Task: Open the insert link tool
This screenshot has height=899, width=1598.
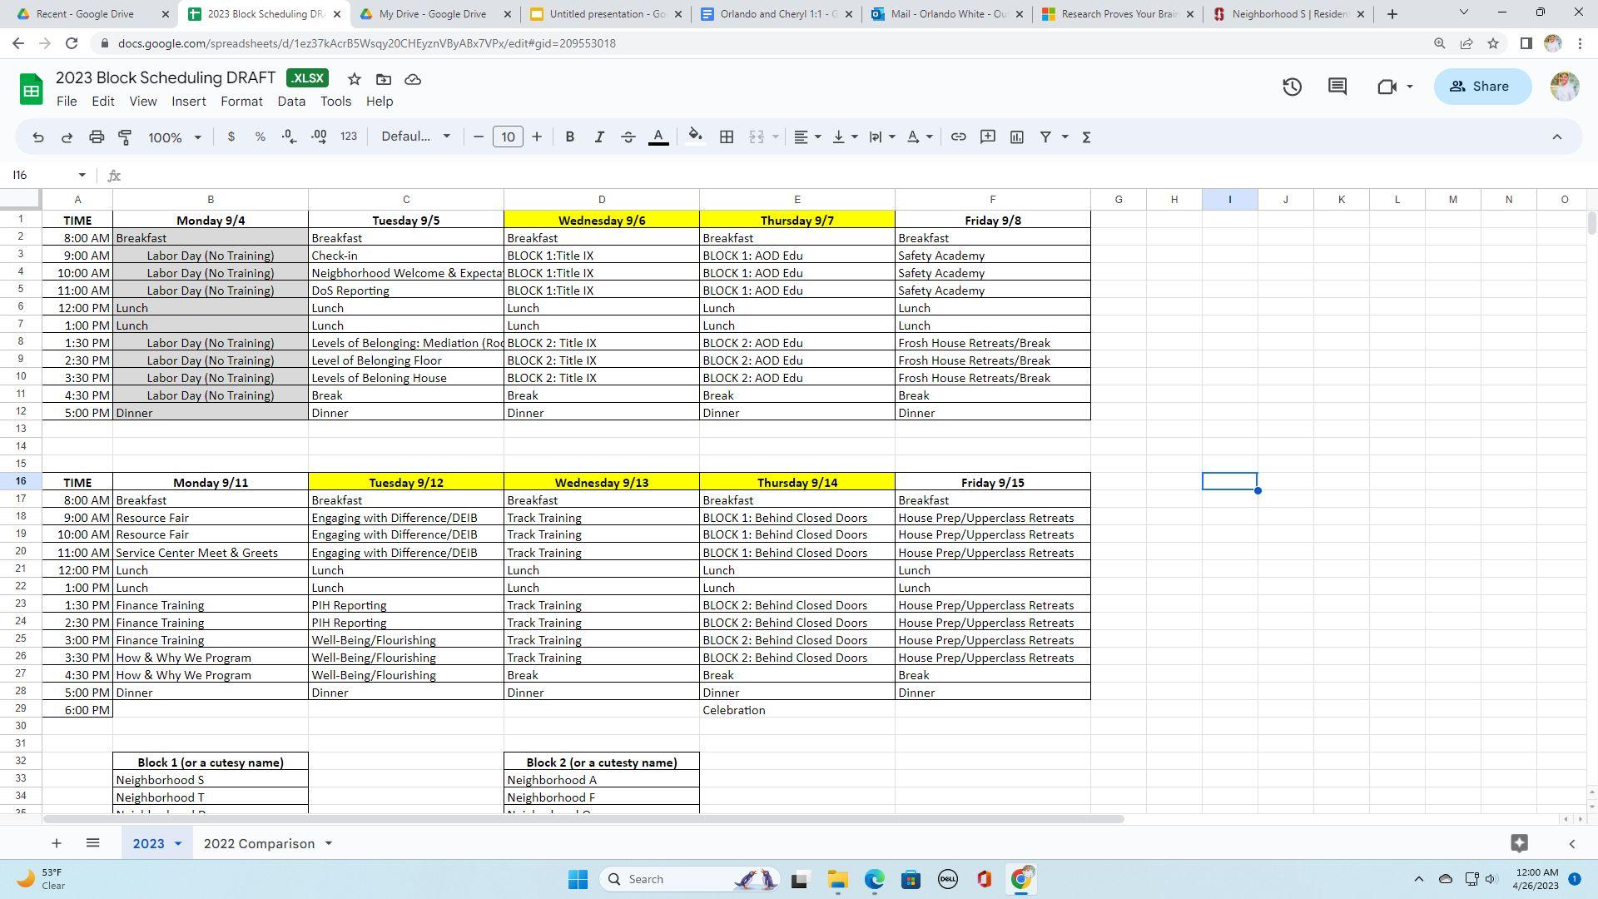Action: coord(958,137)
